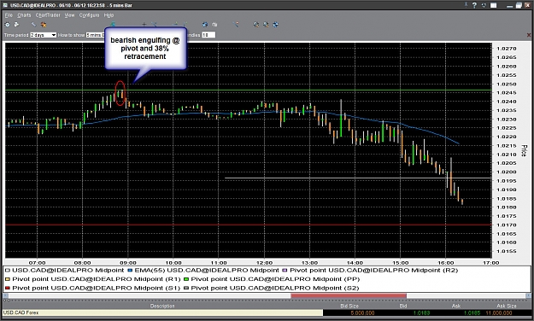Click the left scrollbar arrow below the legend
This screenshot has height=321, width=534.
tap(5, 295)
